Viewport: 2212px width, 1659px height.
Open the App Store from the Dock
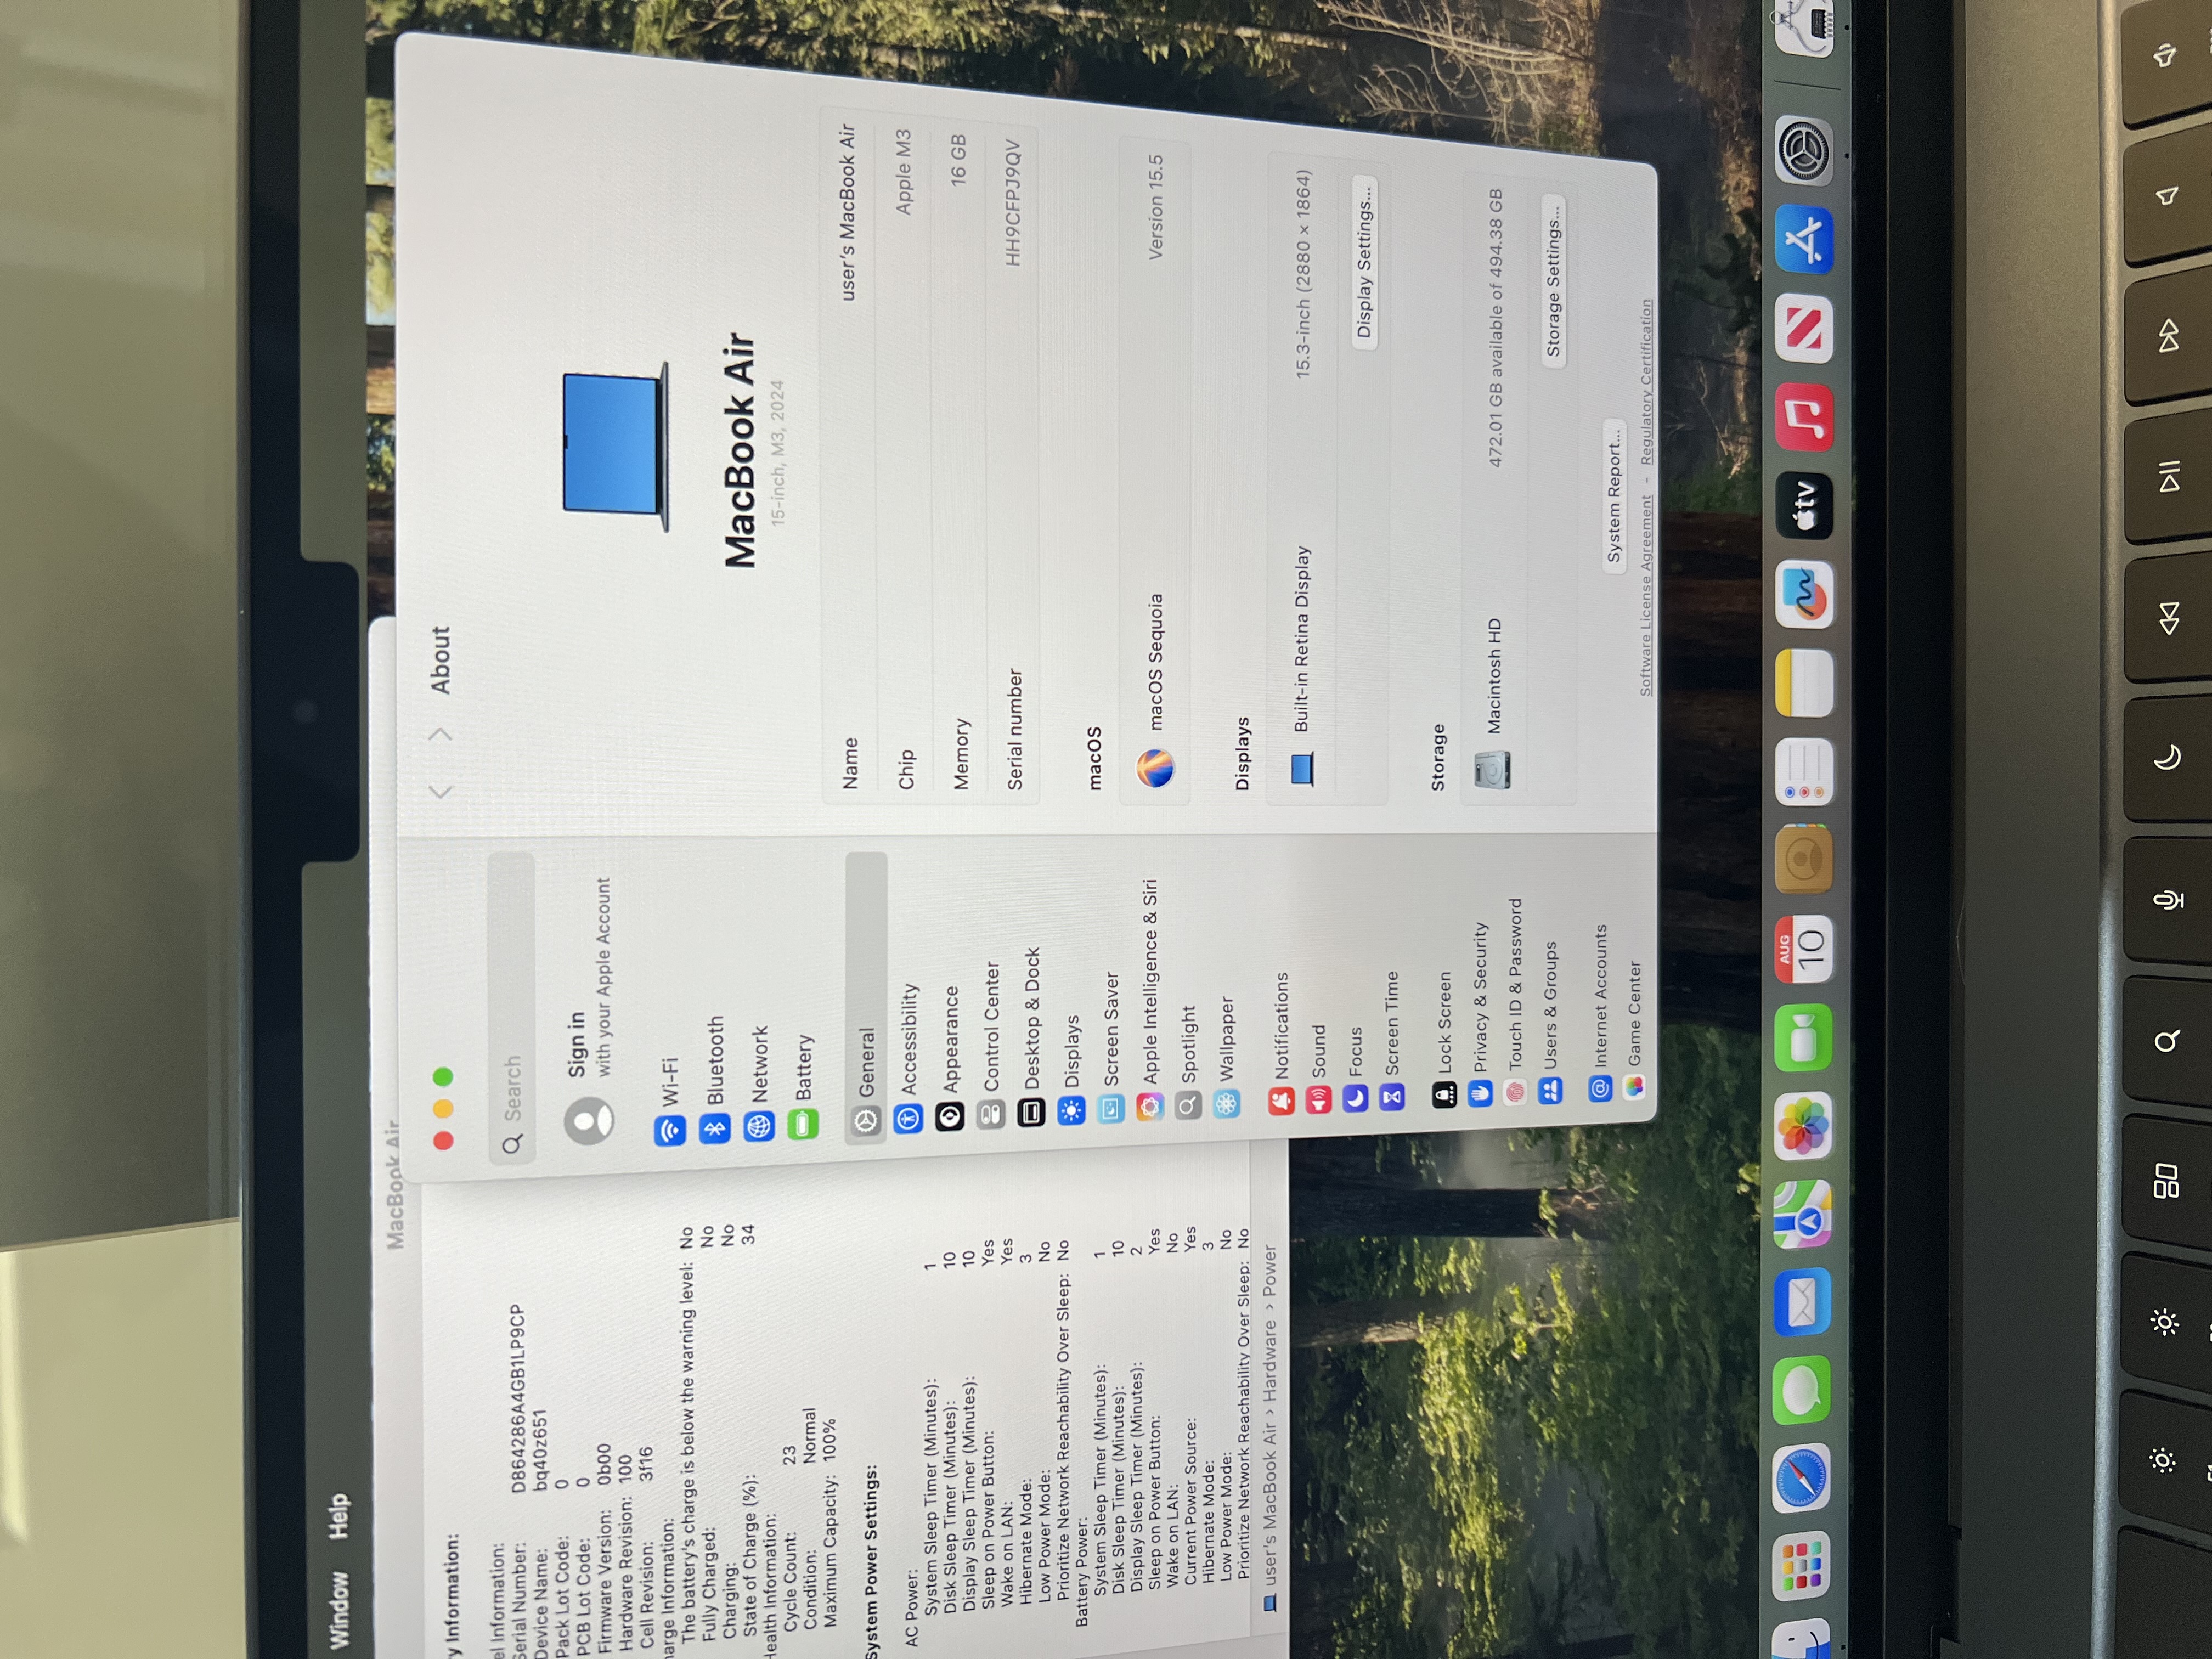1805,241
